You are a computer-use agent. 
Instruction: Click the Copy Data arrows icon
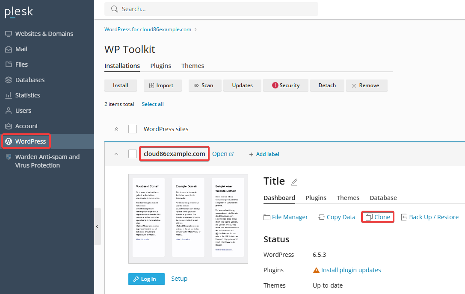tap(321, 217)
